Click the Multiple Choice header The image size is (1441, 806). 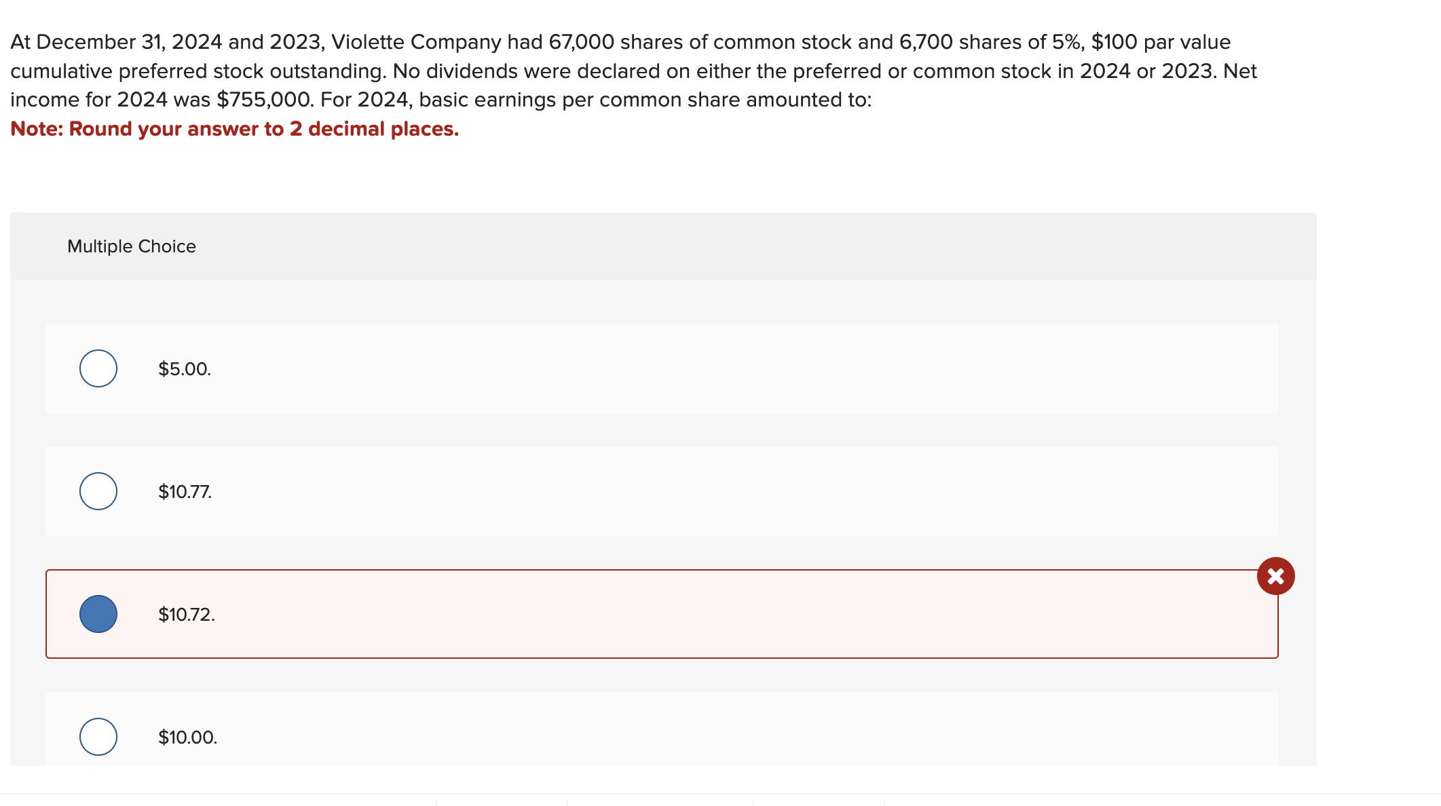[x=132, y=246]
